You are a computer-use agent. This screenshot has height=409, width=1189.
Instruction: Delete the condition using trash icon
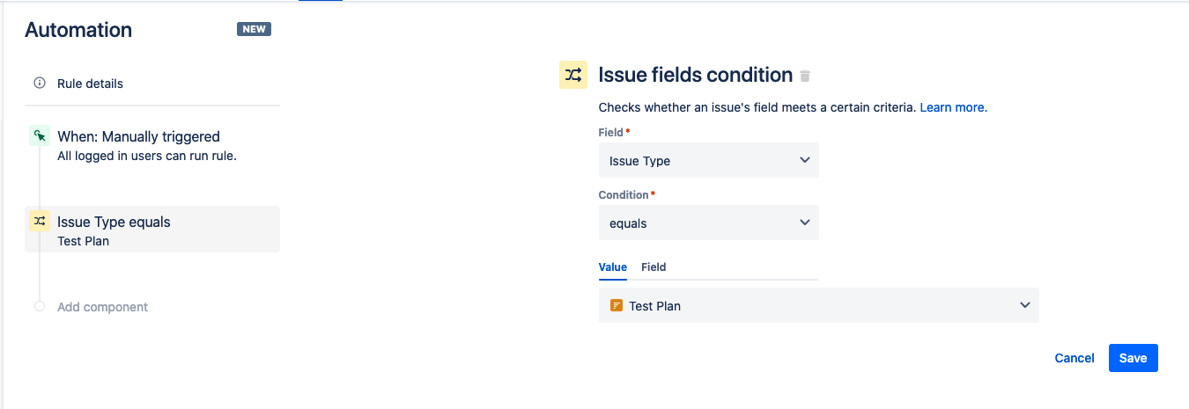pyautogui.click(x=804, y=77)
